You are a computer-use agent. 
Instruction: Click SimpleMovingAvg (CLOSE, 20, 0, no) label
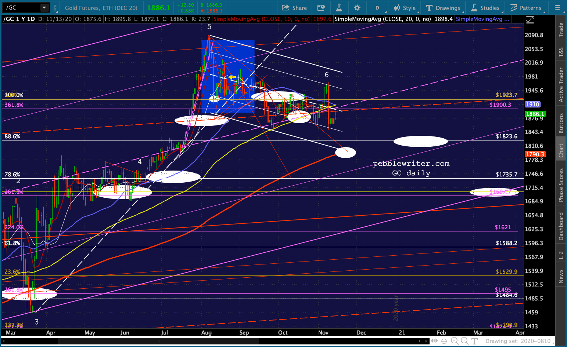383,19
